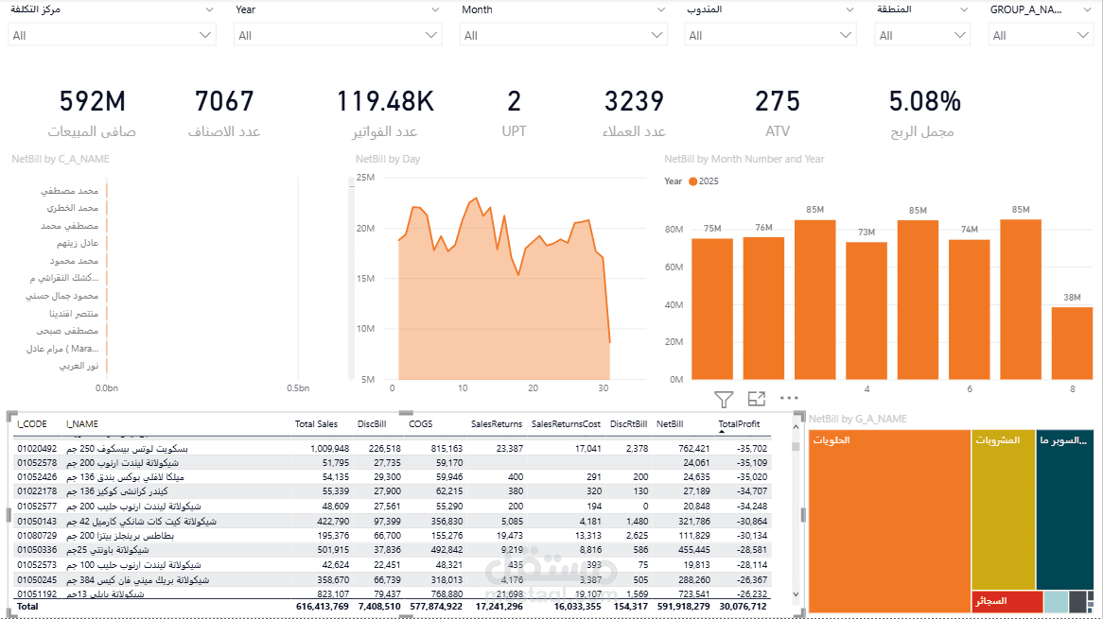Image resolution: width=1103 pixels, height=619 pixels.
Task: Select table row with code 01050143
Action: point(393,522)
